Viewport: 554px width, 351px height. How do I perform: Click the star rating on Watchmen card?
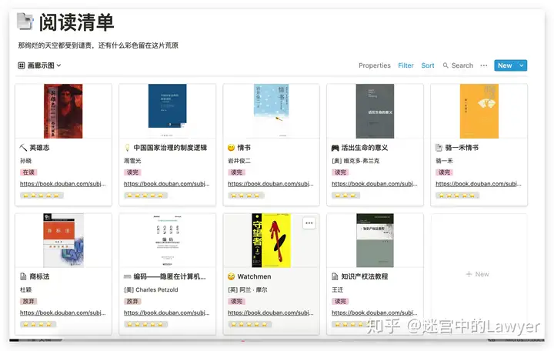coord(249,324)
